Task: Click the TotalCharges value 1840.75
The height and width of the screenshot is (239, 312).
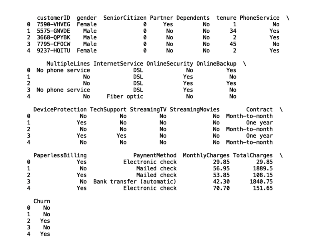Action: (261, 182)
